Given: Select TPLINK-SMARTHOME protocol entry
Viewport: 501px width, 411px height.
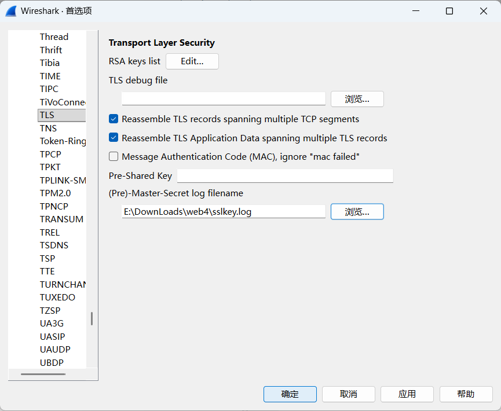Looking at the screenshot, I should tap(63, 181).
